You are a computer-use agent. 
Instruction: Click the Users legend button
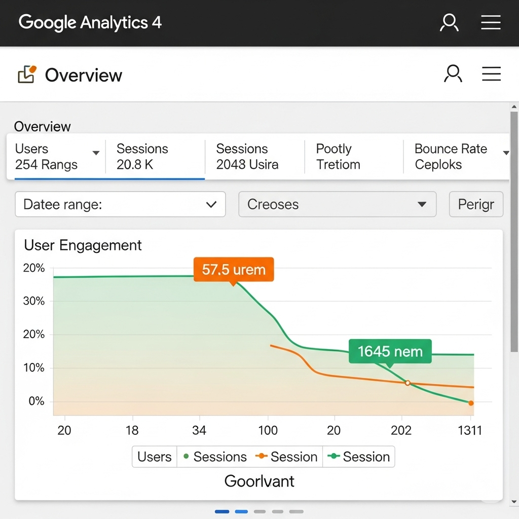(155, 457)
